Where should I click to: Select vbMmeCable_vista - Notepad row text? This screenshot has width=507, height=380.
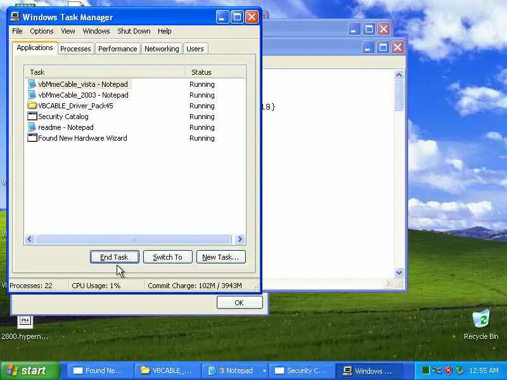[x=83, y=84]
